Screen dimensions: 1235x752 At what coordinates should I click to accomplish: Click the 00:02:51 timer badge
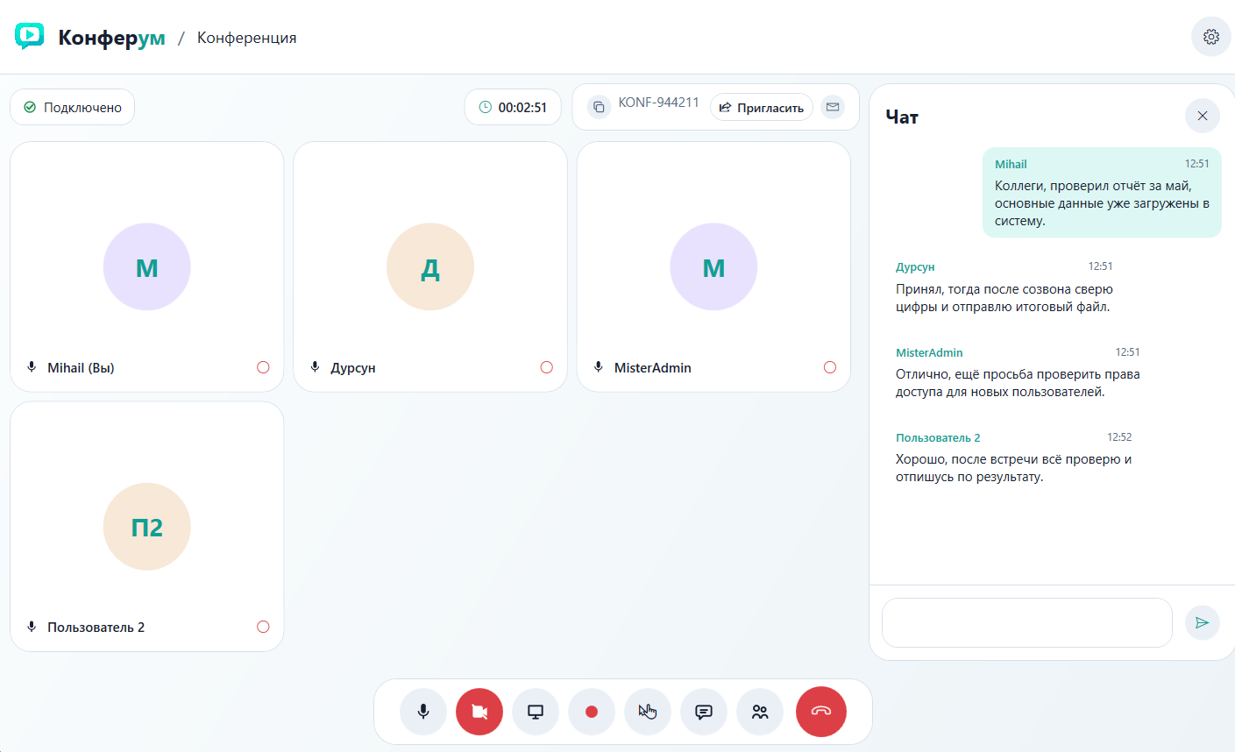tap(513, 107)
